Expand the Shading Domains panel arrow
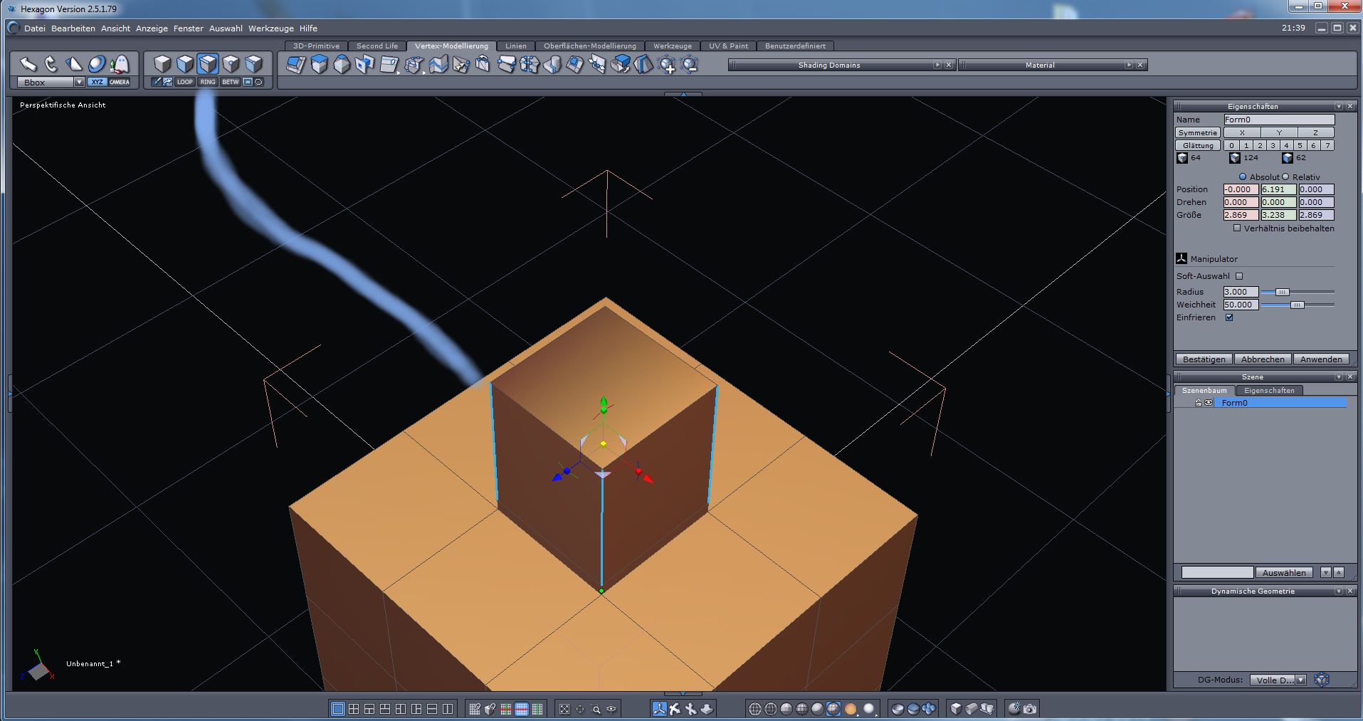The image size is (1363, 721). 937,65
